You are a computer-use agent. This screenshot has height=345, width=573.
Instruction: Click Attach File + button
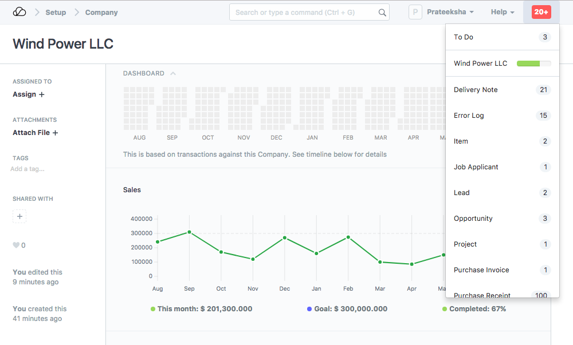36,133
